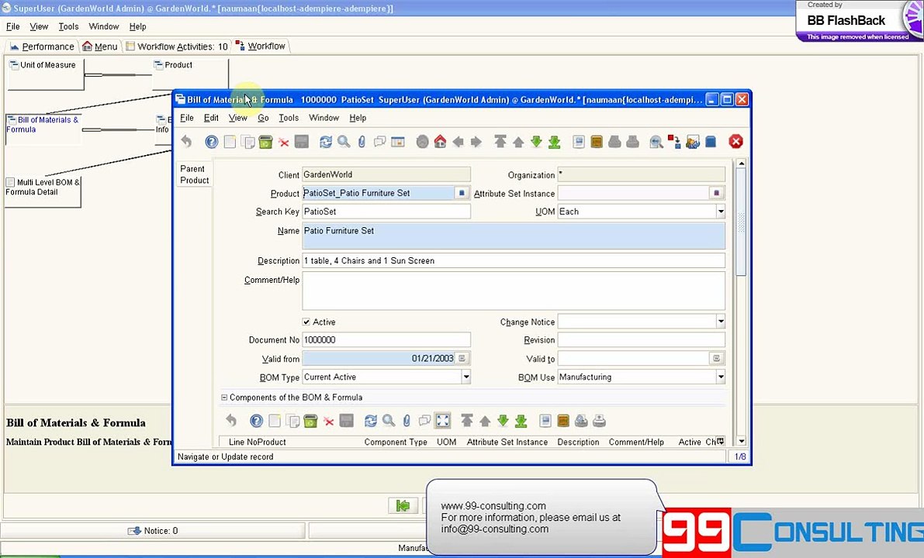Open Help from the main BOM toolbar

point(212,142)
